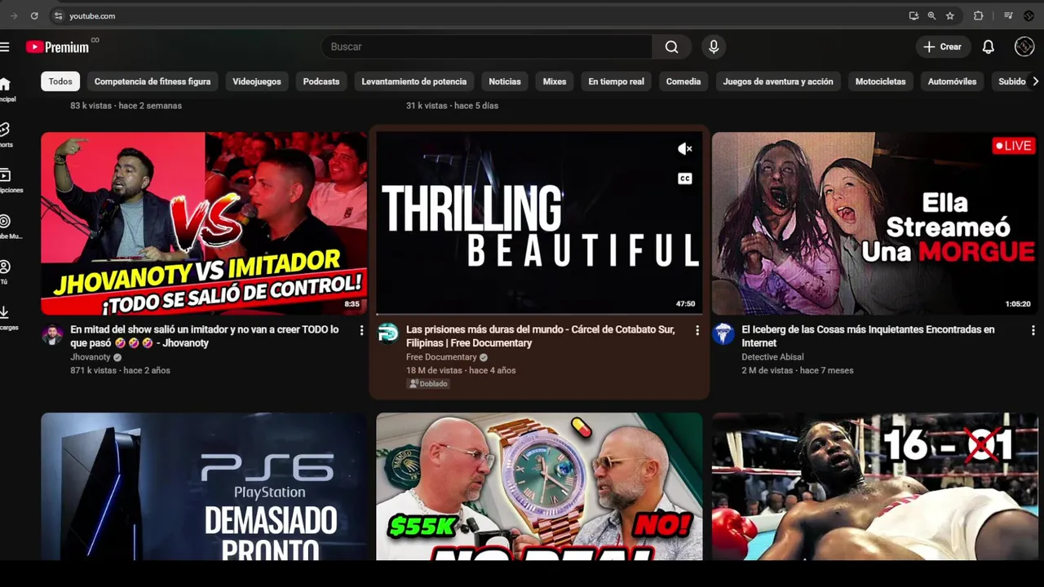Click the magnifier search button

point(671,46)
